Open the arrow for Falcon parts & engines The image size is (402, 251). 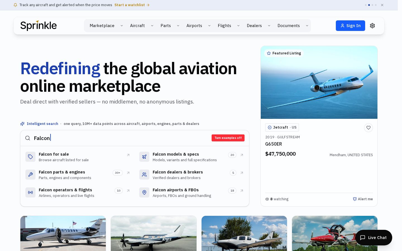coord(128,173)
